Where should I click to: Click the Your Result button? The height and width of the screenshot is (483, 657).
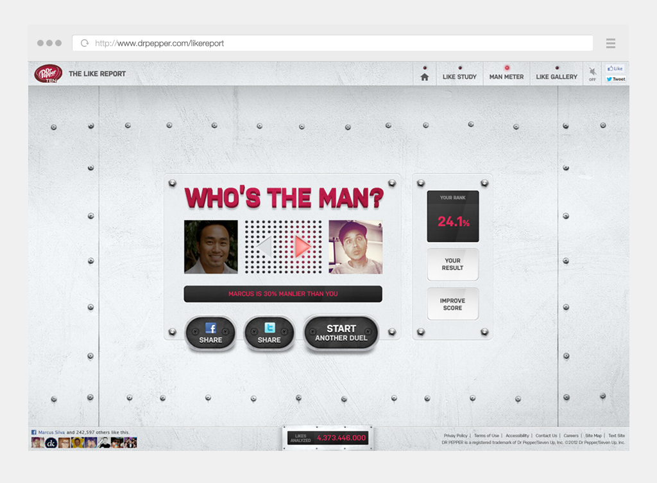coord(452,265)
